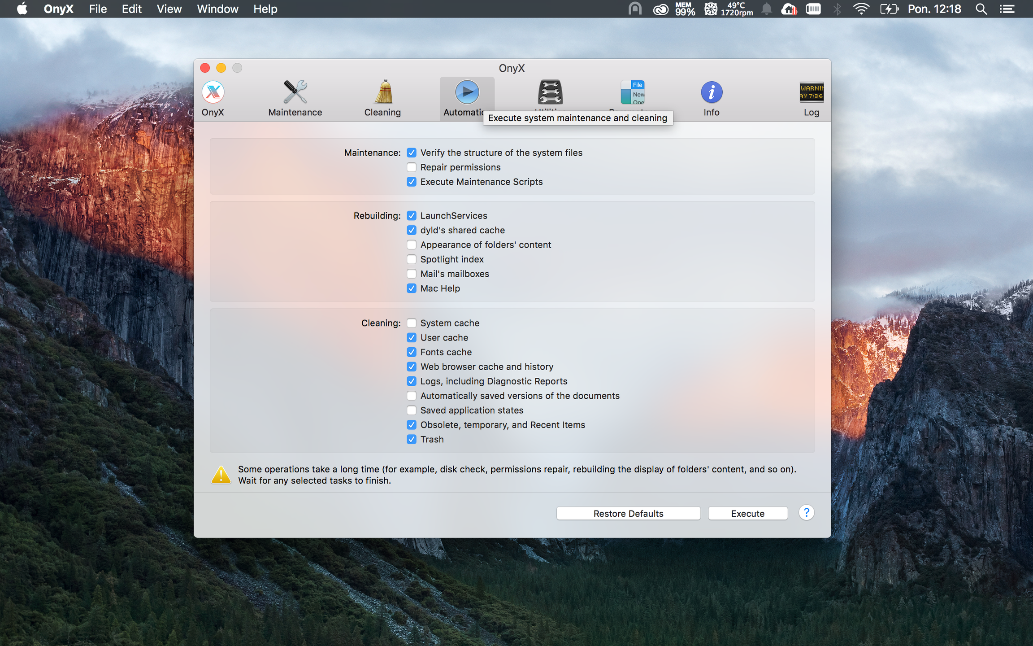Click the clock showing Pon. 12:18
Screen dimensions: 1033x646
pyautogui.click(x=934, y=9)
